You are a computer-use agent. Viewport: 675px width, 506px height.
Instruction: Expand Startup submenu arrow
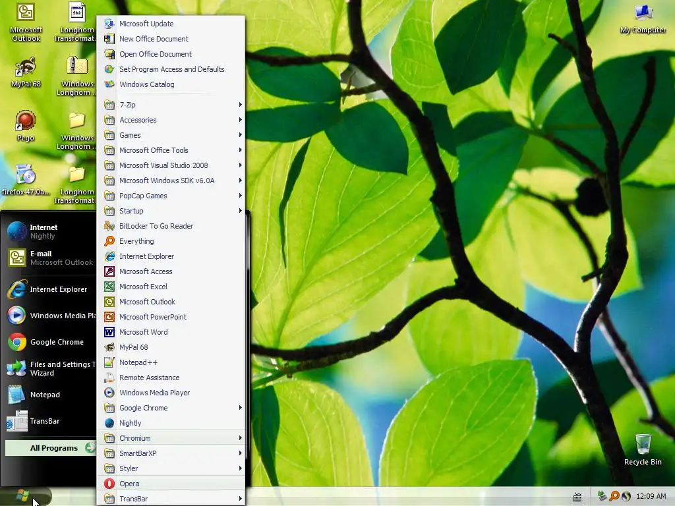click(x=240, y=211)
